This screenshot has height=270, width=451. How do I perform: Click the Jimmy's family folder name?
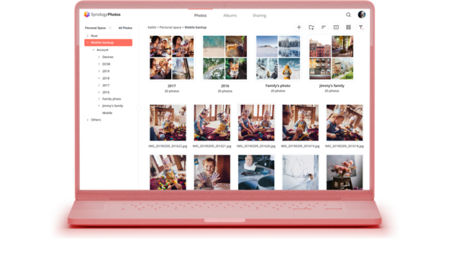tap(332, 85)
